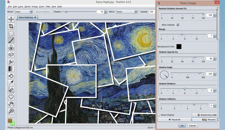Toggle the Allow Outside checkbox

tap(178, 25)
